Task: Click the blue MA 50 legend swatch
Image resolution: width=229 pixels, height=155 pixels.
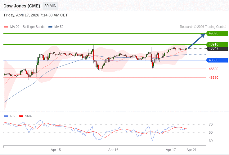Action: click(x=50, y=27)
